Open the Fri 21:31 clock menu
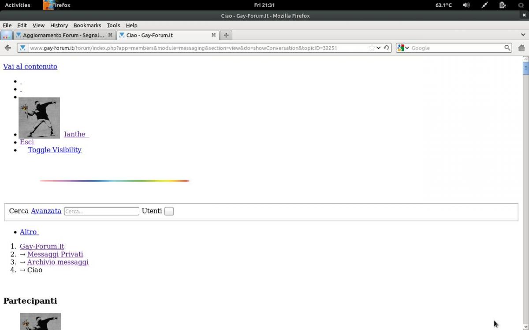The image size is (529, 330). 264,5
